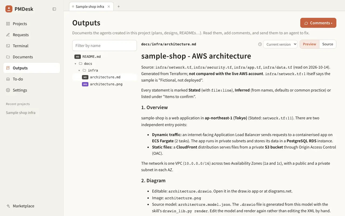
Task: Click the docs/infra/architecture.md file path
Action: click(169, 44)
